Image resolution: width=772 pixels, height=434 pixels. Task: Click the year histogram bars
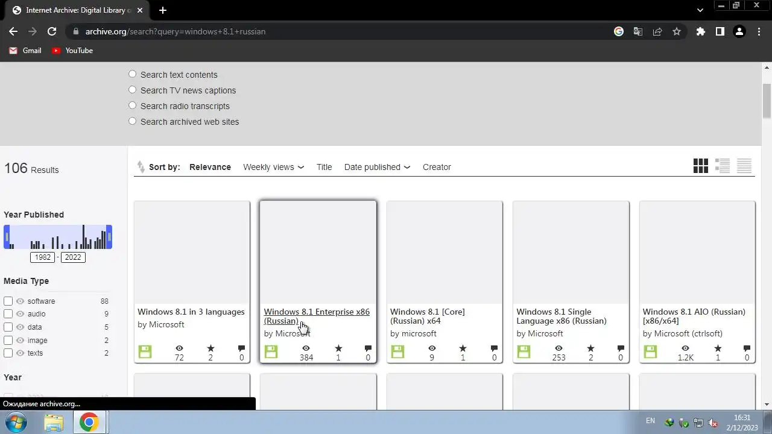click(58, 237)
